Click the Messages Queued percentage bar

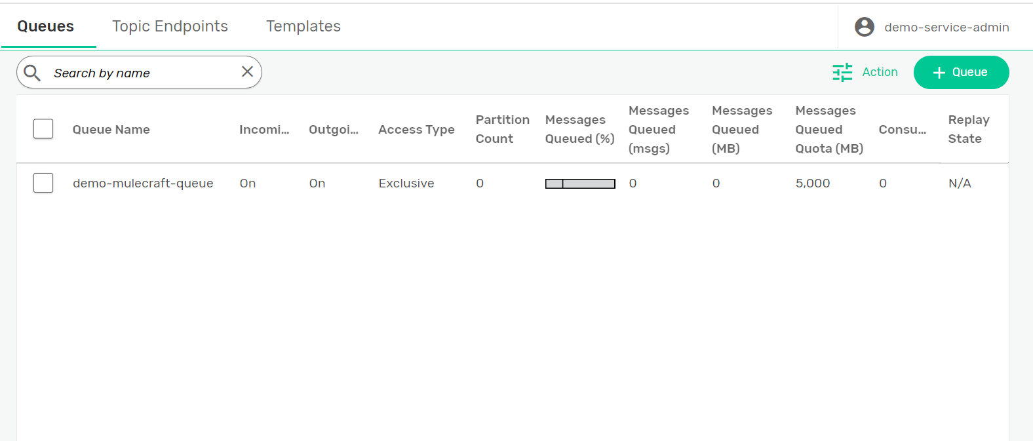(580, 183)
